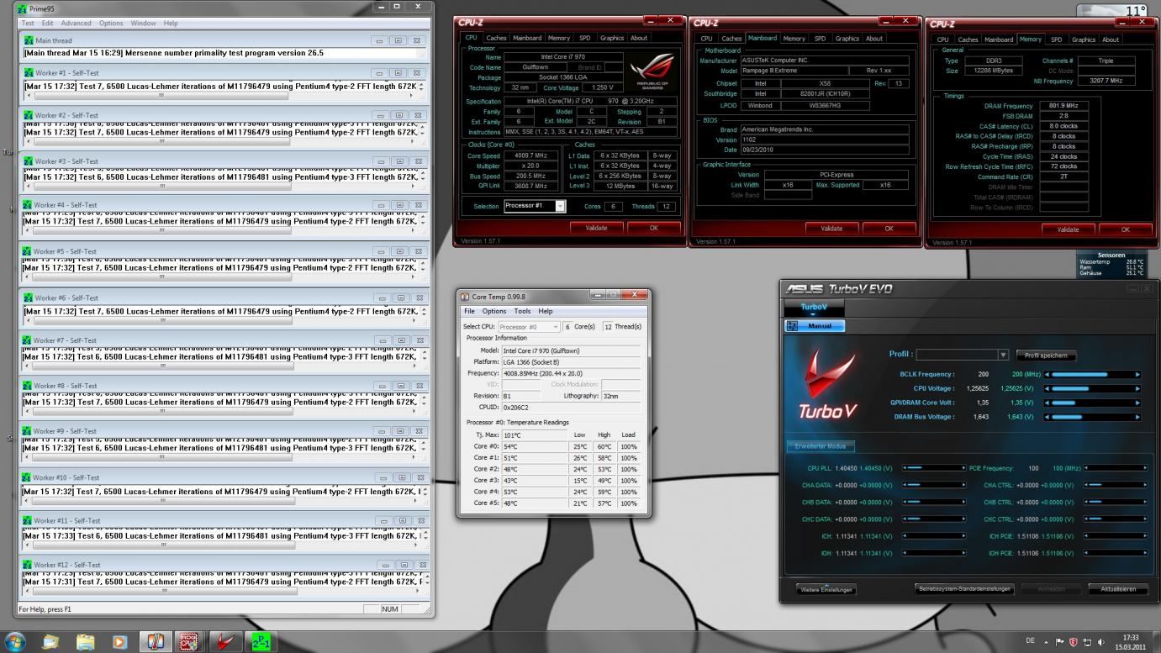Click the Tj. Max 101°C value
The image size is (1161, 653).
click(x=535, y=435)
